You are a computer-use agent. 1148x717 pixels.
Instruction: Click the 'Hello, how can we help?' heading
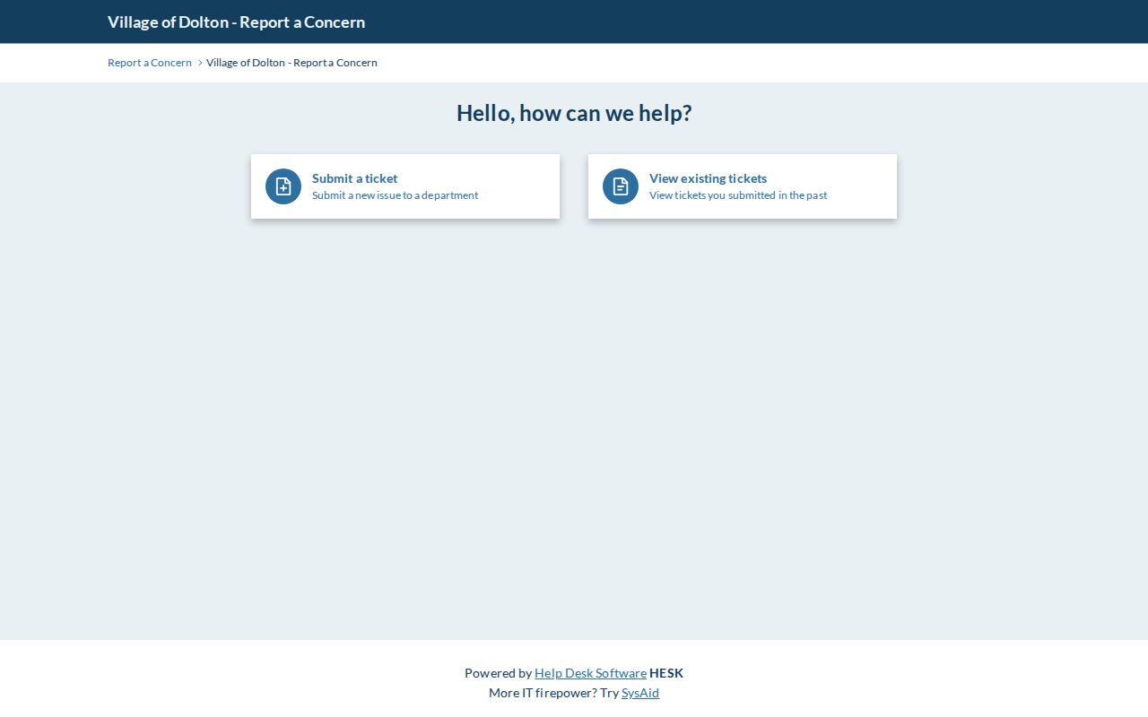[x=574, y=113]
